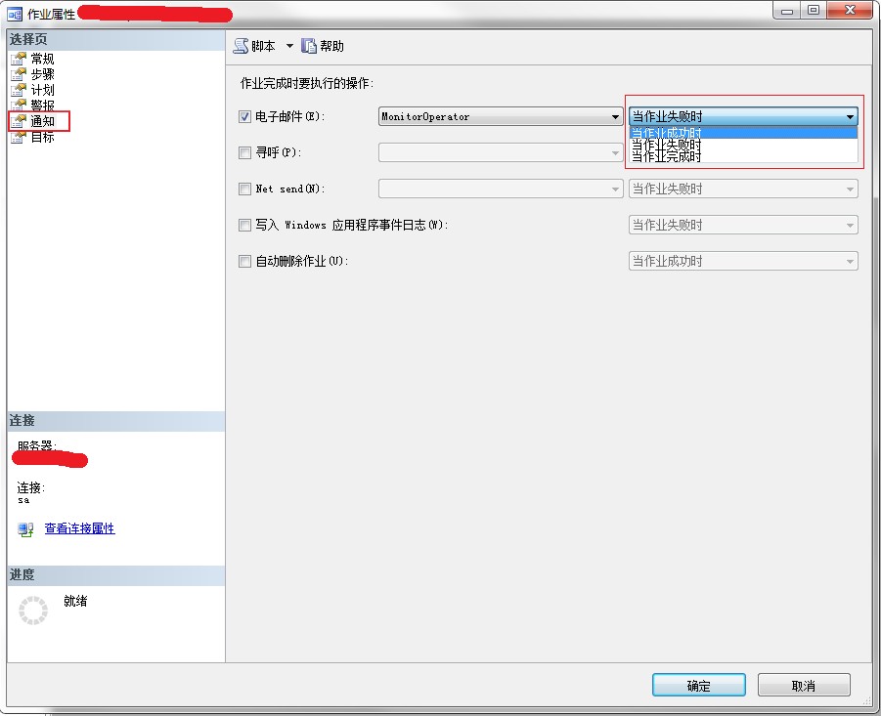
Task: Open the 查看连接属性 link
Action: point(80,528)
